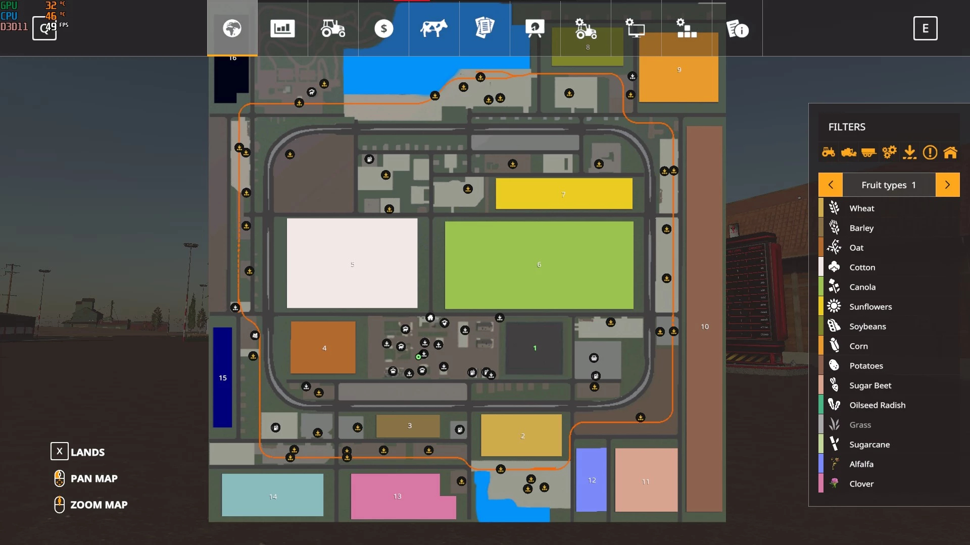The image size is (970, 545).
Task: Go to previous fruit types page
Action: pyautogui.click(x=831, y=185)
